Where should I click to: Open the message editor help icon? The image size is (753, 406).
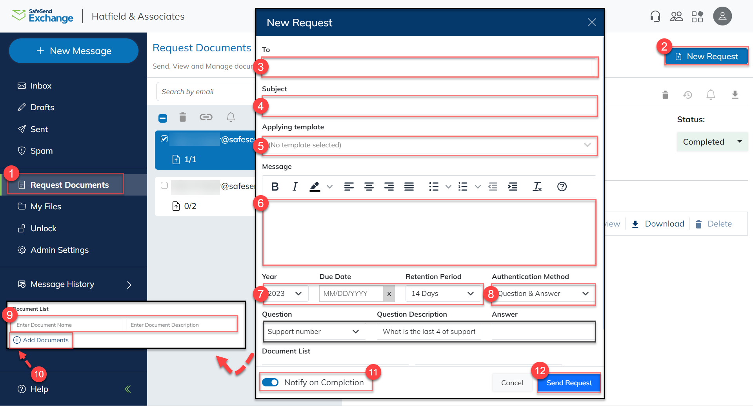click(562, 187)
